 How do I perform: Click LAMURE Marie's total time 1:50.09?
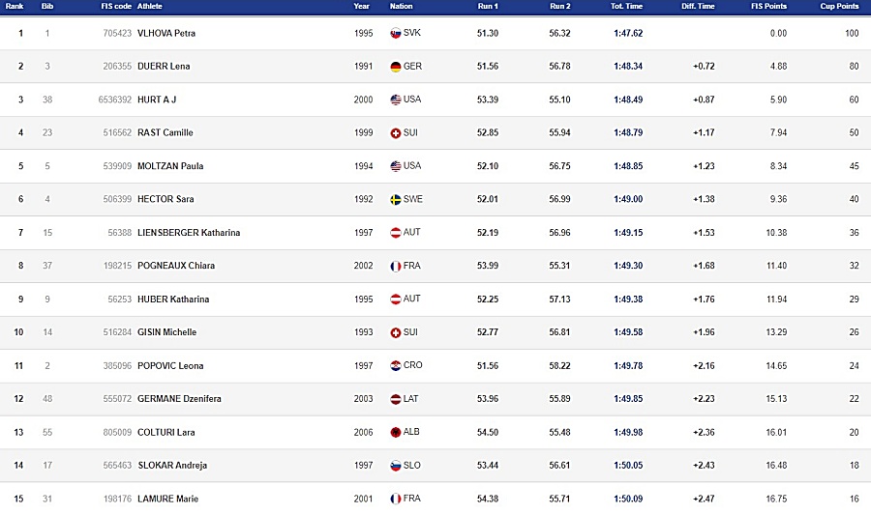pos(628,500)
